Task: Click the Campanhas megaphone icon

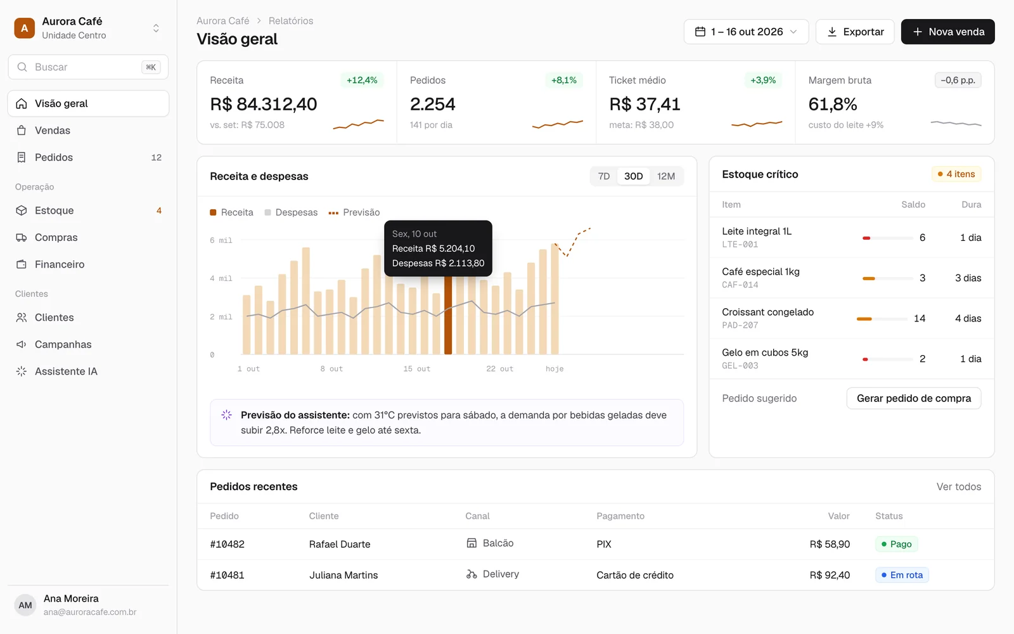Action: [x=22, y=344]
